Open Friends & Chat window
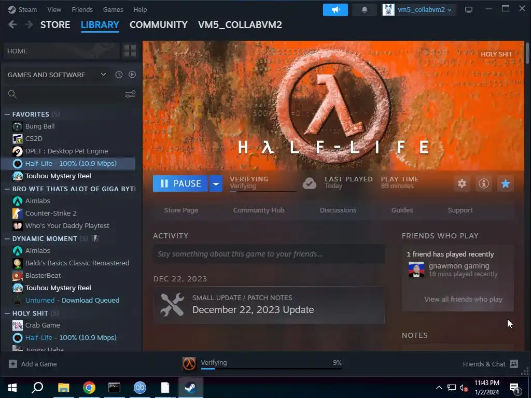 (491, 364)
